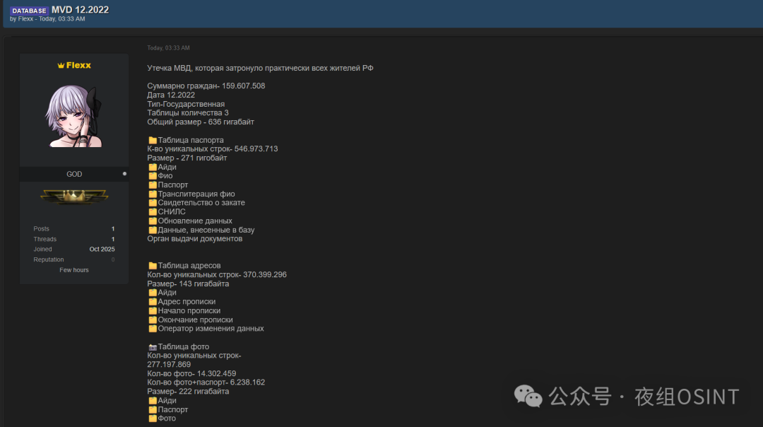This screenshot has width=763, height=427.
Task: Click the MVD 12.2022 thread title
Action: tap(80, 10)
